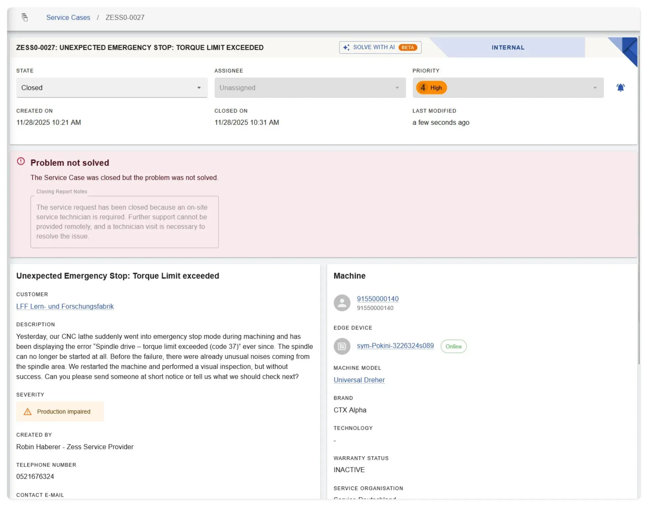The height and width of the screenshot is (506, 648).
Task: Open the State dropdown showing Closed
Action: click(112, 88)
